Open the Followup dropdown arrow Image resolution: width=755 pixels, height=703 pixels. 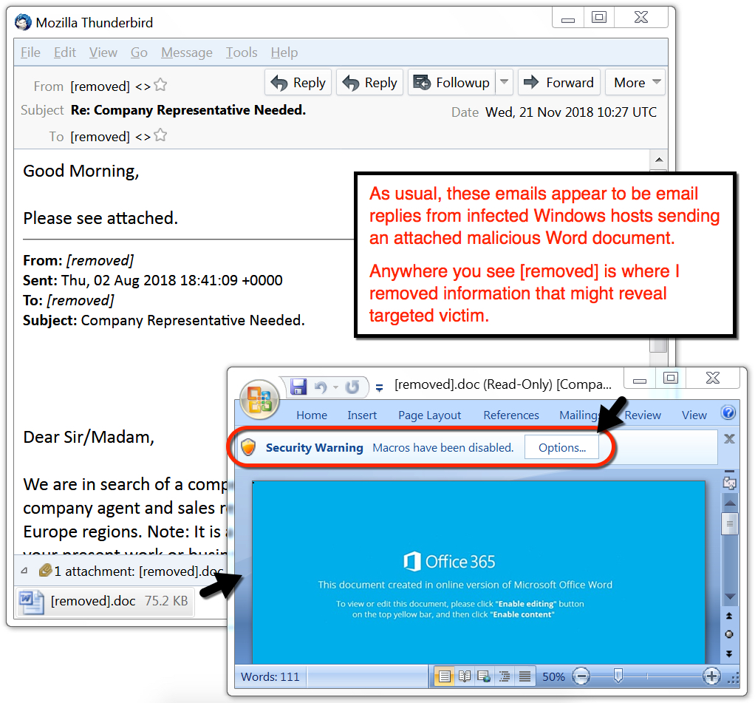[x=504, y=82]
